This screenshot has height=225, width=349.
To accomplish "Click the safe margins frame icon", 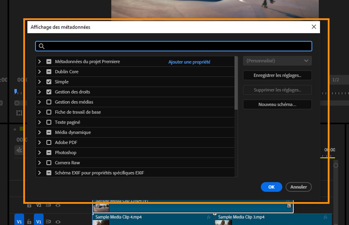I will pos(19,113).
